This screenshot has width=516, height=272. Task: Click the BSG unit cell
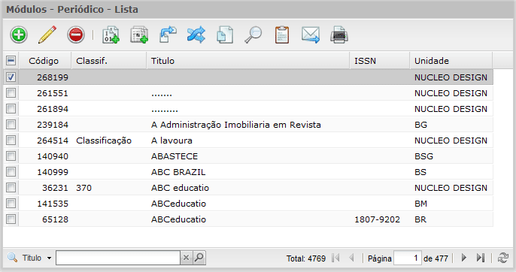[424, 156]
